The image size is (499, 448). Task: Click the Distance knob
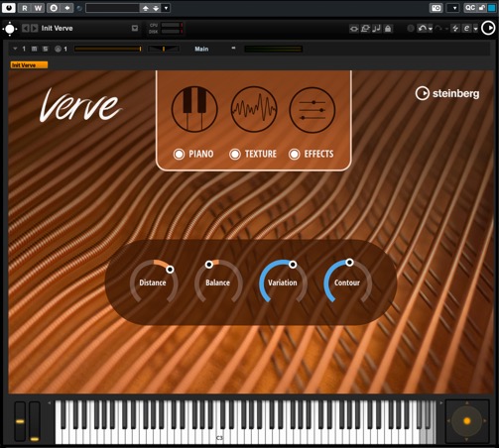point(154,281)
